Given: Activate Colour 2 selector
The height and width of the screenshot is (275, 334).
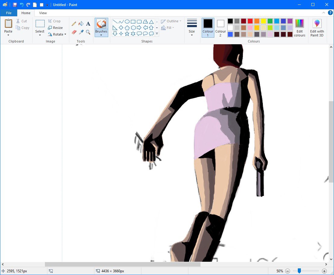Looking at the screenshot, I should pyautogui.click(x=220, y=28).
